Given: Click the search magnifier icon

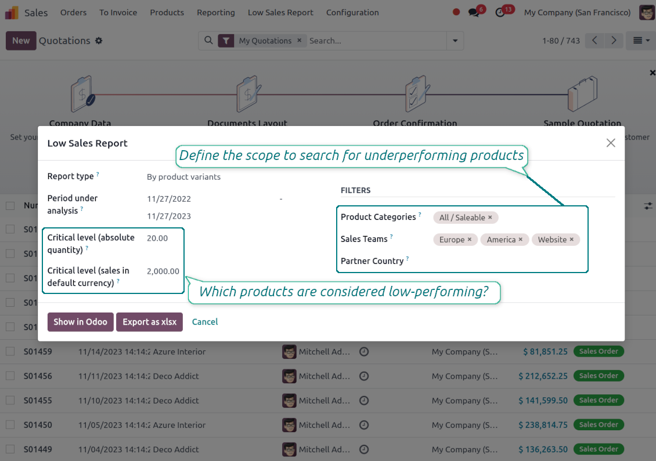Looking at the screenshot, I should pyautogui.click(x=208, y=41).
